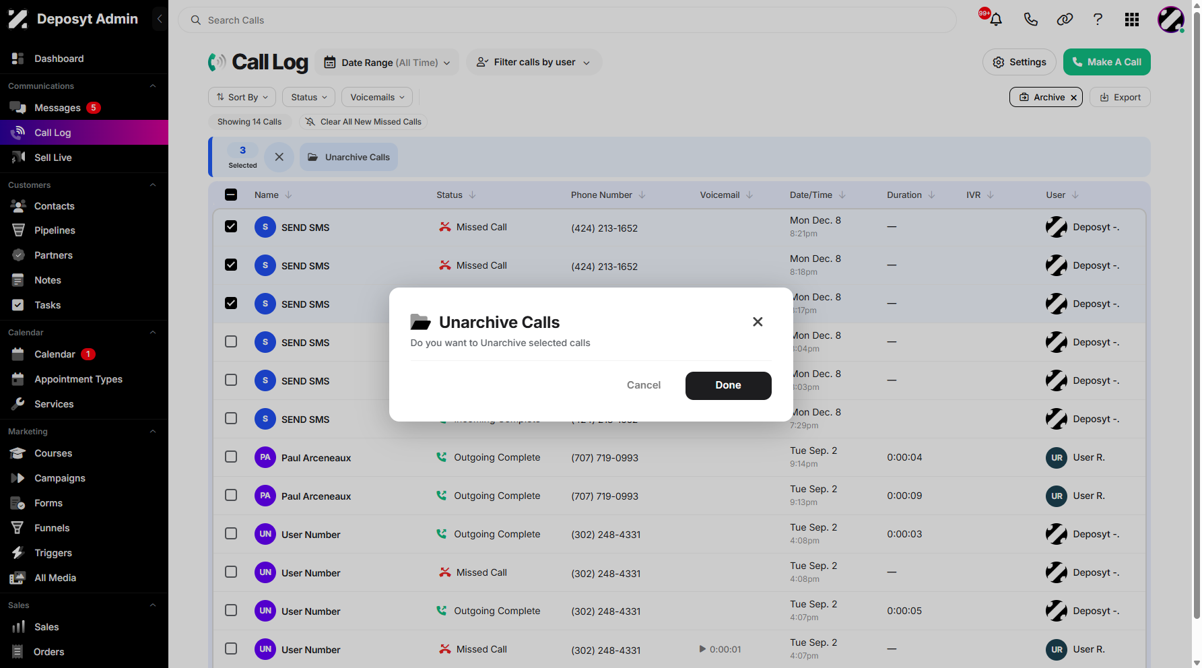Image resolution: width=1202 pixels, height=668 pixels.
Task: Close the Unarchive Calls dialog
Action: coord(758,322)
